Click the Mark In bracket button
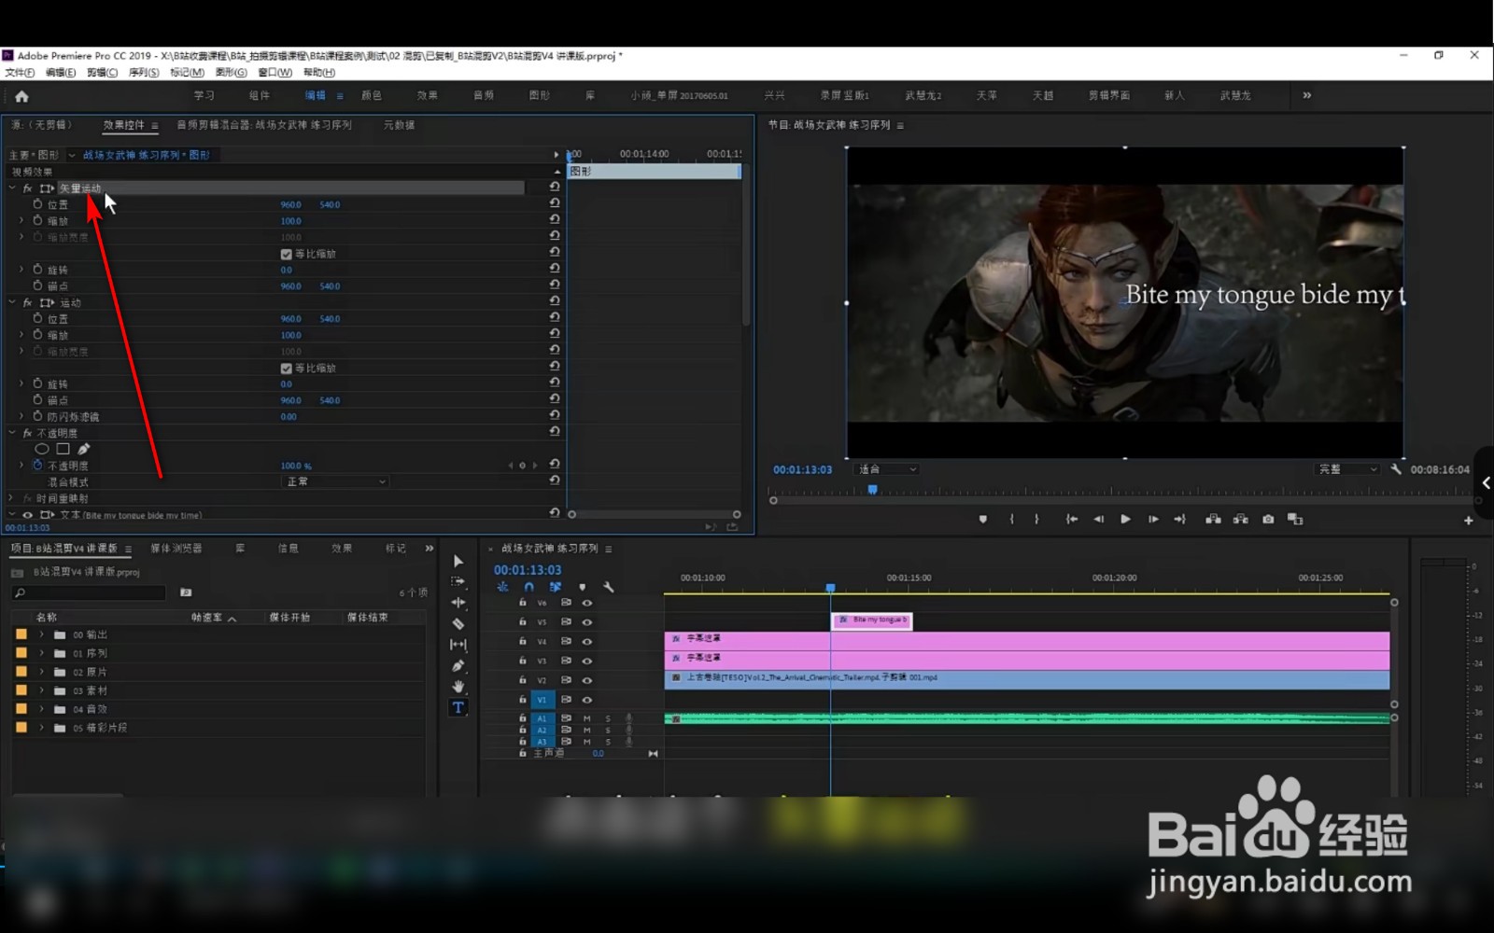The width and height of the screenshot is (1494, 933). click(x=1011, y=519)
